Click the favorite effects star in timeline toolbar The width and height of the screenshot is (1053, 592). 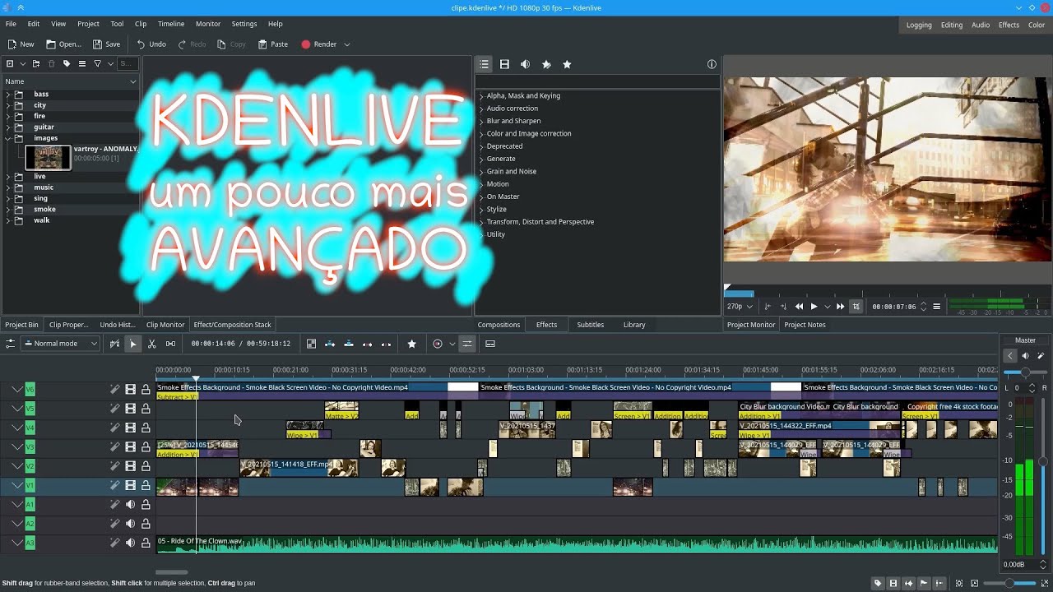pos(411,344)
